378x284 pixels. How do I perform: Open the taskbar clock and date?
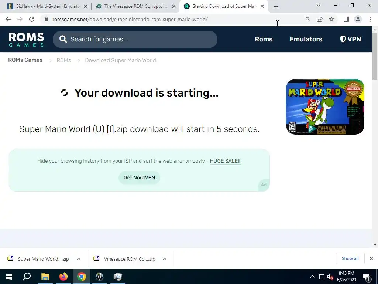coord(346,277)
